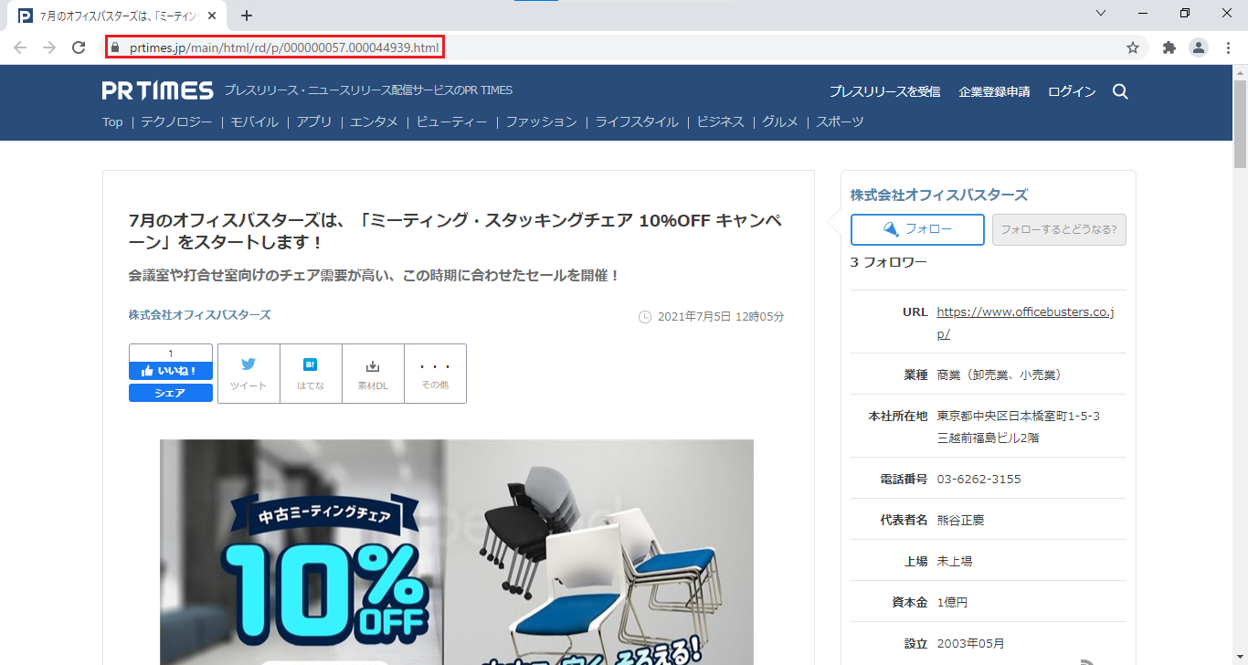Reload the page with the refresh icon
The height and width of the screenshot is (665, 1248).
[79, 47]
